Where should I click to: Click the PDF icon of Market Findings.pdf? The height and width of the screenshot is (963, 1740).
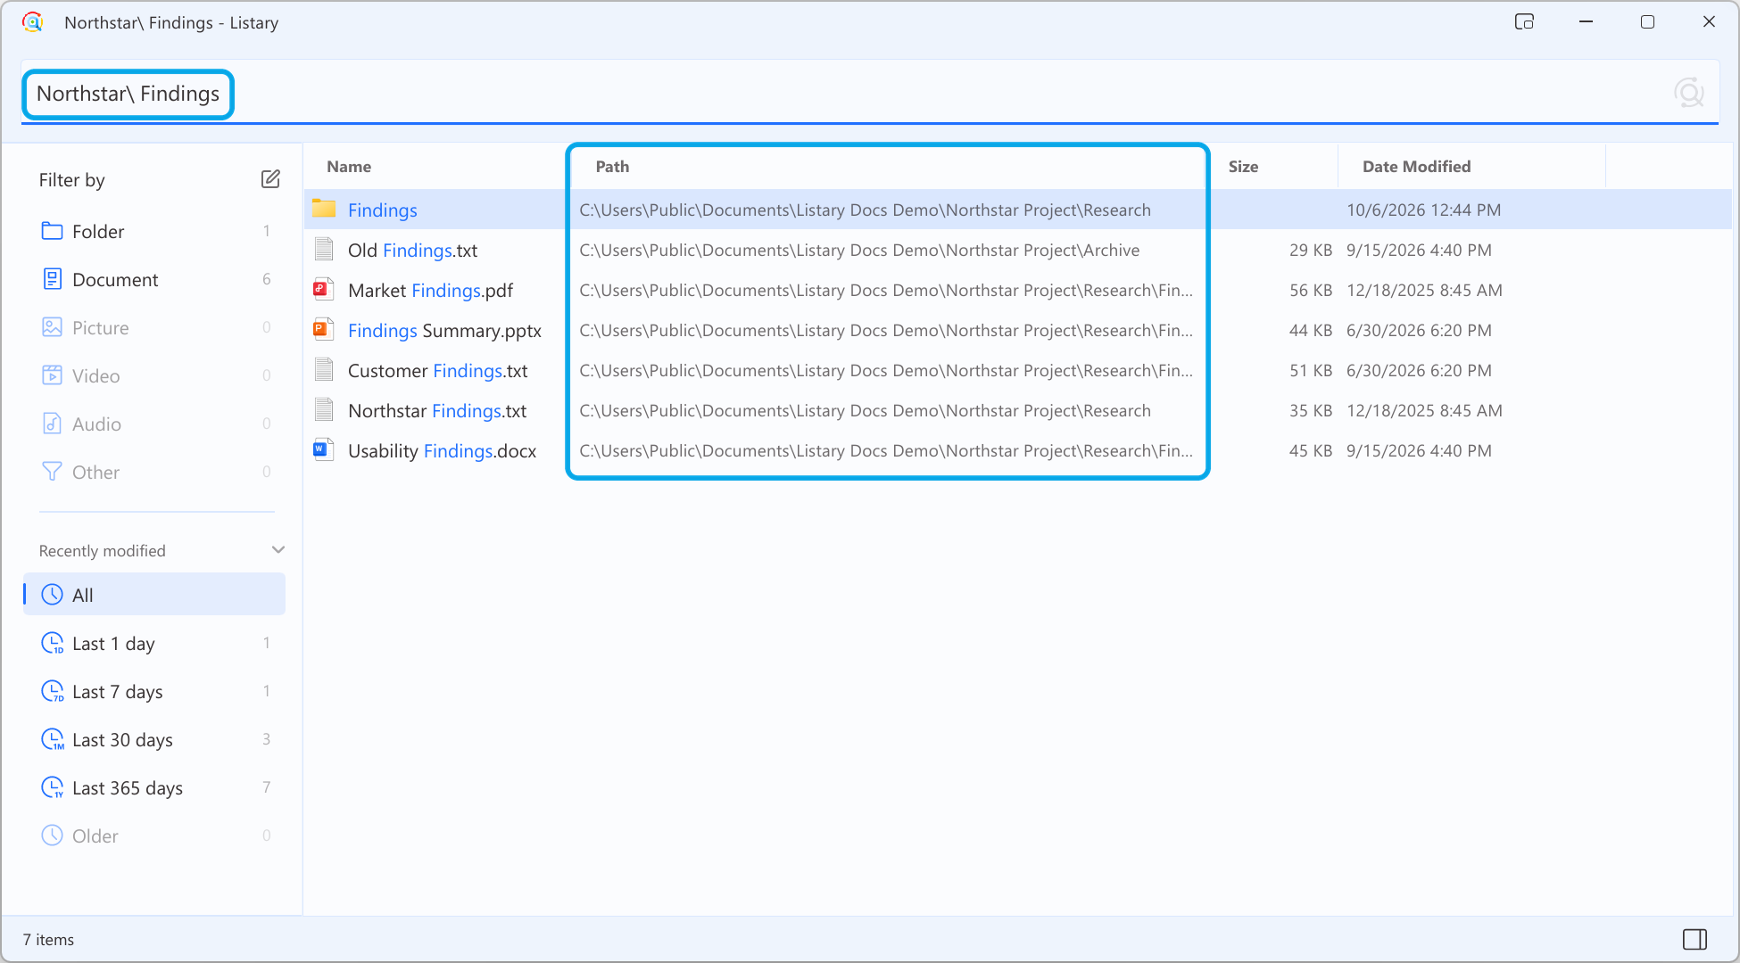coord(324,290)
